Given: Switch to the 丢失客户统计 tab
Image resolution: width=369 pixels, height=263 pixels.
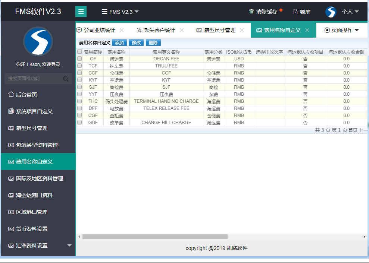Looking at the screenshot, I should click(x=159, y=30).
